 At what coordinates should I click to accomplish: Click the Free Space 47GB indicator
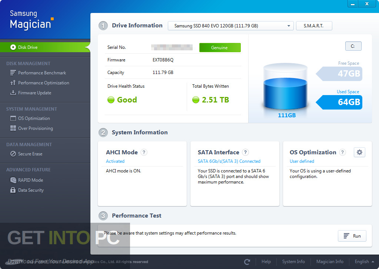(339, 74)
